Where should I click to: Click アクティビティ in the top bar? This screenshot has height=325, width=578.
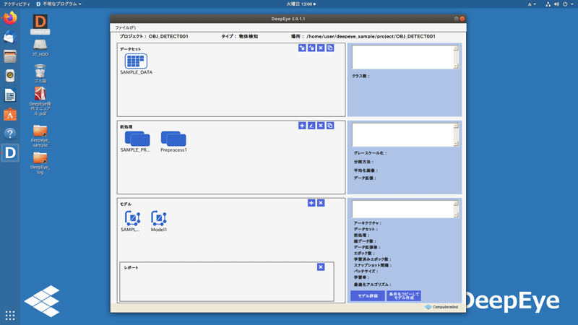(17, 4)
